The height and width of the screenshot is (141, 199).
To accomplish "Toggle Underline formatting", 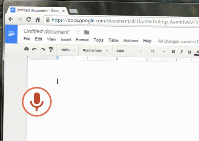I will click(190, 52).
